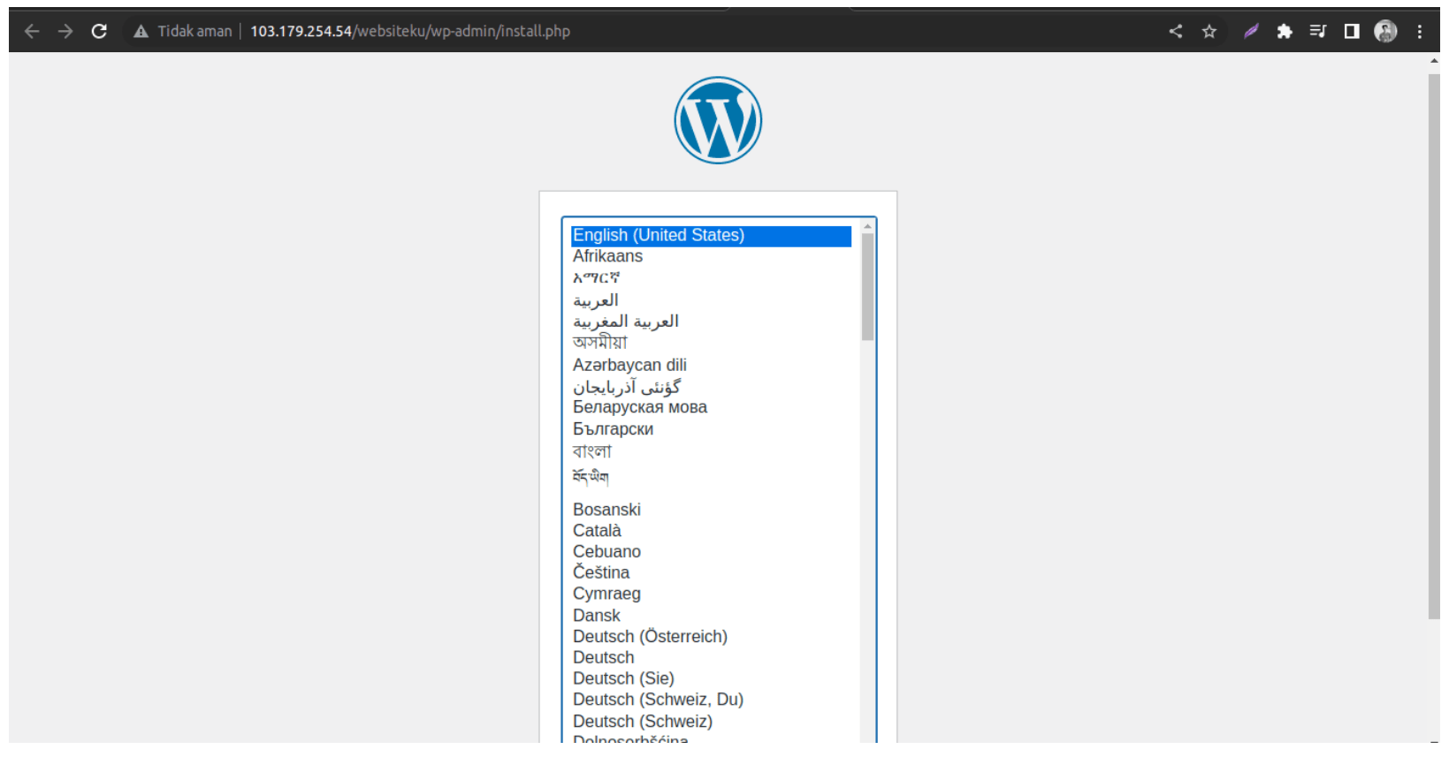Select English (United States) language
The image size is (1449, 757).
click(659, 236)
